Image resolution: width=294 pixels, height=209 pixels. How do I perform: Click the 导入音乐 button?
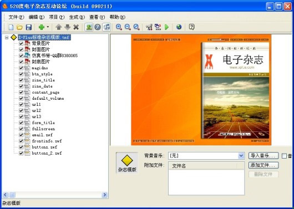[263, 156]
